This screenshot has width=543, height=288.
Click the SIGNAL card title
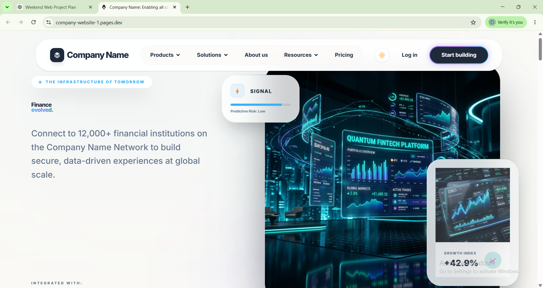pos(261,91)
